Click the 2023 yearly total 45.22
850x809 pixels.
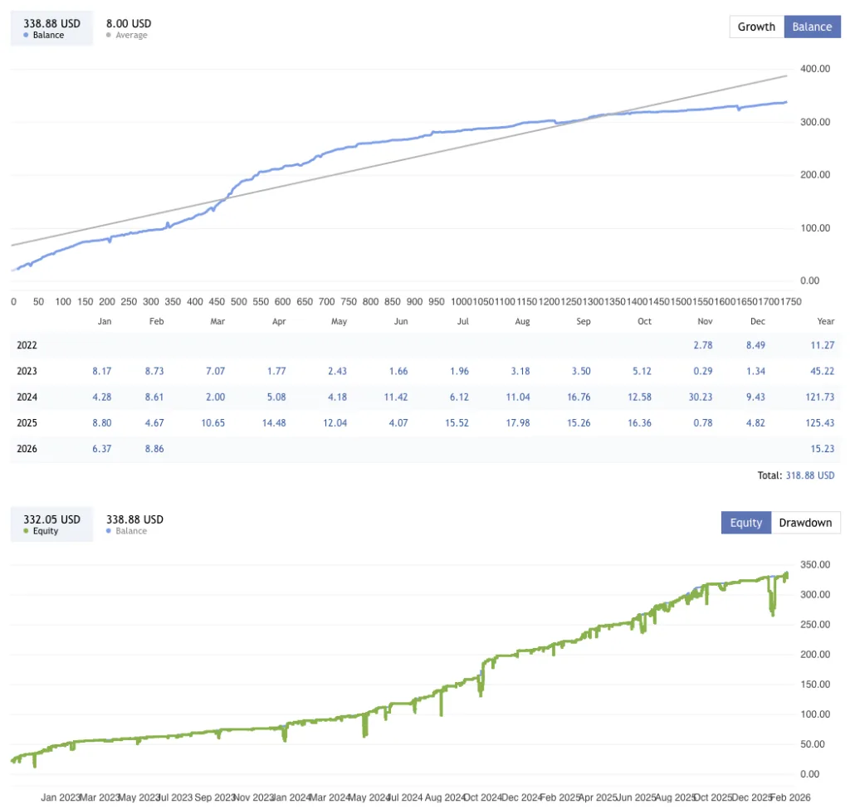[x=823, y=371]
